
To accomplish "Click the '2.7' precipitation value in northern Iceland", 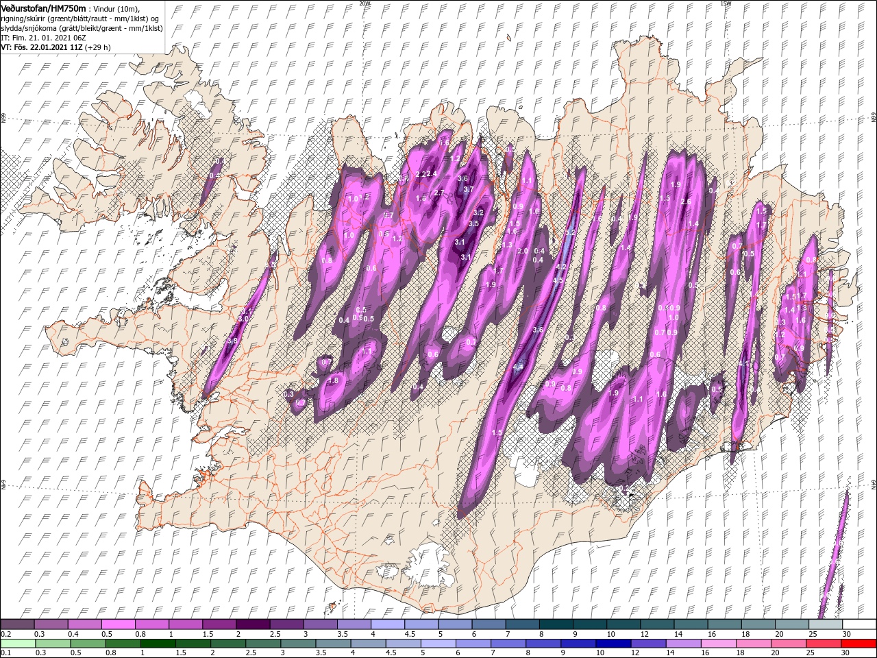I will [x=439, y=193].
